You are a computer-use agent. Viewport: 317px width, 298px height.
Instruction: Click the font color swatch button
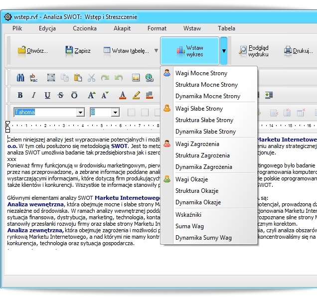point(122,95)
